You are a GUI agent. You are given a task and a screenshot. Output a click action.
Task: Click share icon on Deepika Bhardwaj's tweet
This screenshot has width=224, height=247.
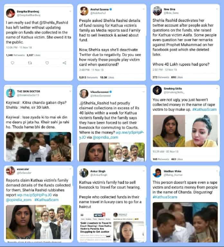[64, 63]
